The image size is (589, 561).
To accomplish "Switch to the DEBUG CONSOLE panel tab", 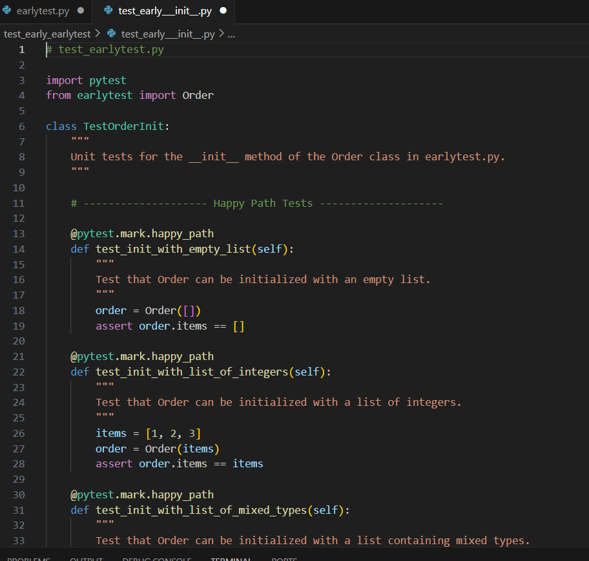I will (157, 559).
